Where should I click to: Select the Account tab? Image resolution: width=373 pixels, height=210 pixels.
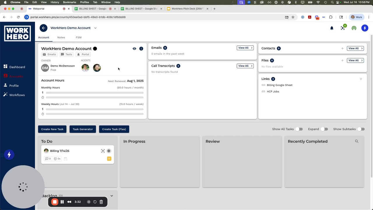tap(44, 37)
